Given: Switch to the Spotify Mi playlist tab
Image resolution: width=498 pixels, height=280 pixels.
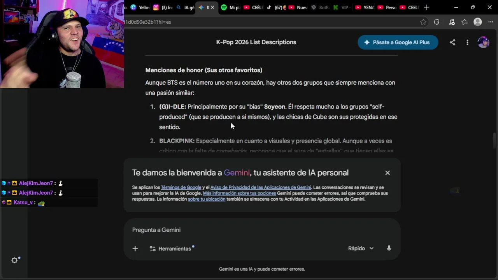Looking at the screenshot, I should 230,7.
